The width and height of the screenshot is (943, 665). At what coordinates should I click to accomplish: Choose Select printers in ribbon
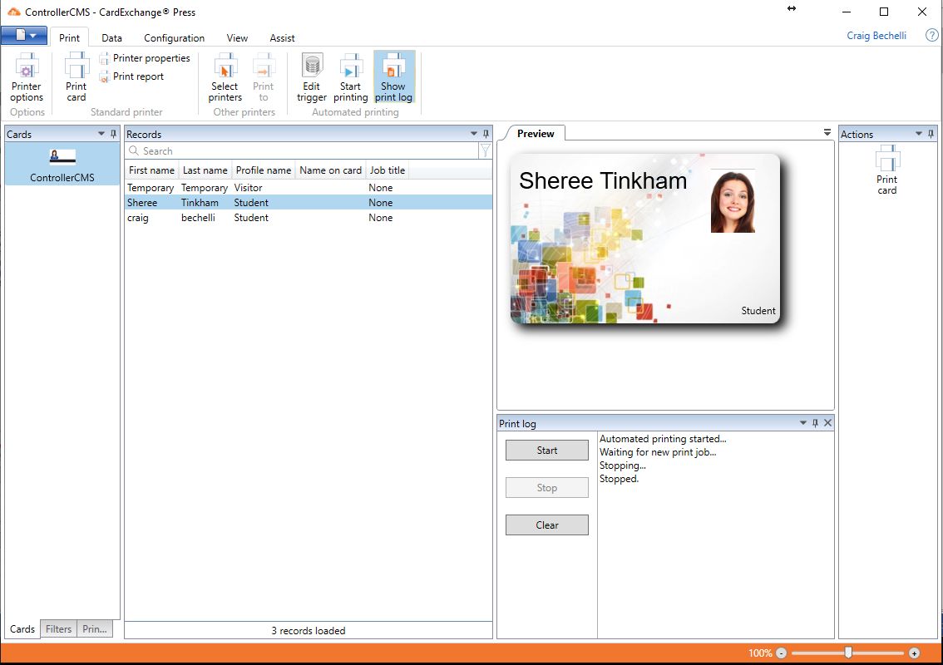pyautogui.click(x=225, y=77)
